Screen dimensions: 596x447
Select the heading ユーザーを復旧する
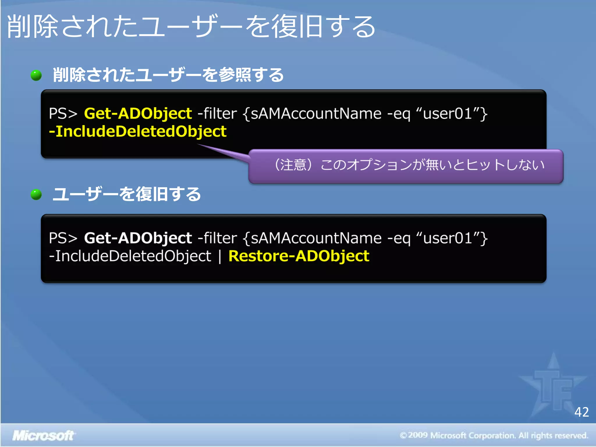[127, 194]
